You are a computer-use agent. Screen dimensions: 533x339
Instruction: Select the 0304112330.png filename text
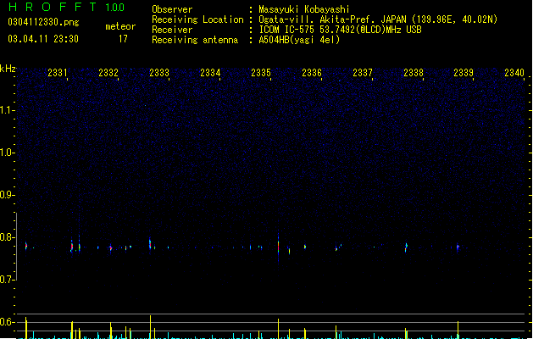pyautogui.click(x=43, y=22)
